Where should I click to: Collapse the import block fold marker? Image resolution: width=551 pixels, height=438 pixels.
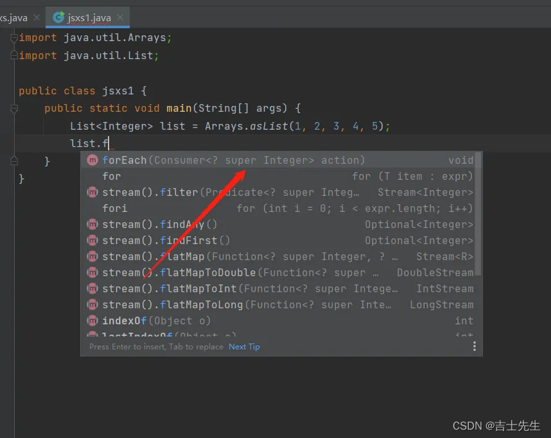pyautogui.click(x=14, y=38)
